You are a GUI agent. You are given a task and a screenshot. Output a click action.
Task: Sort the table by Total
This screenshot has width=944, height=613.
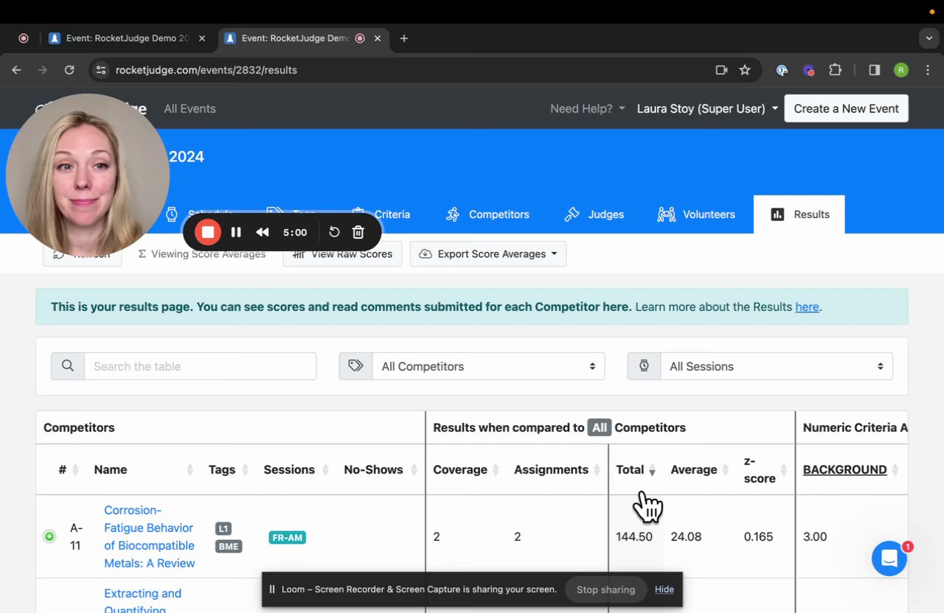[636, 469]
